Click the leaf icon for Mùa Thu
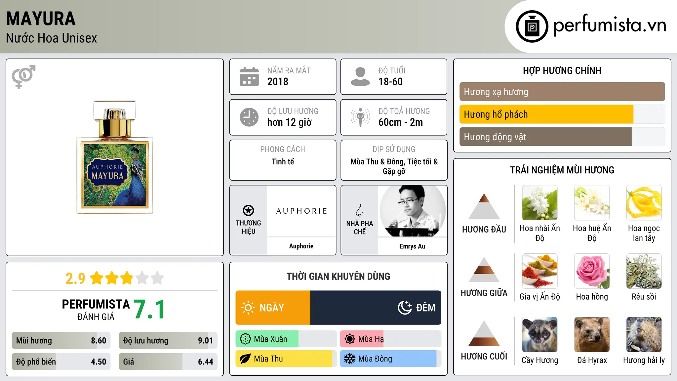The width and height of the screenshot is (677, 381). (x=245, y=359)
